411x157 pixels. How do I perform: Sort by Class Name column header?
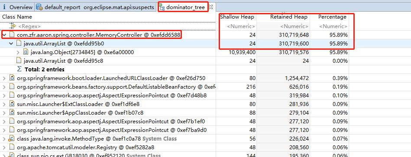[17, 17]
